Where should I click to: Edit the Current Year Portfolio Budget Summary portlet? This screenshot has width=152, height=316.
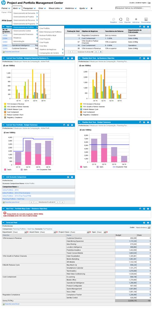pos(68,125)
